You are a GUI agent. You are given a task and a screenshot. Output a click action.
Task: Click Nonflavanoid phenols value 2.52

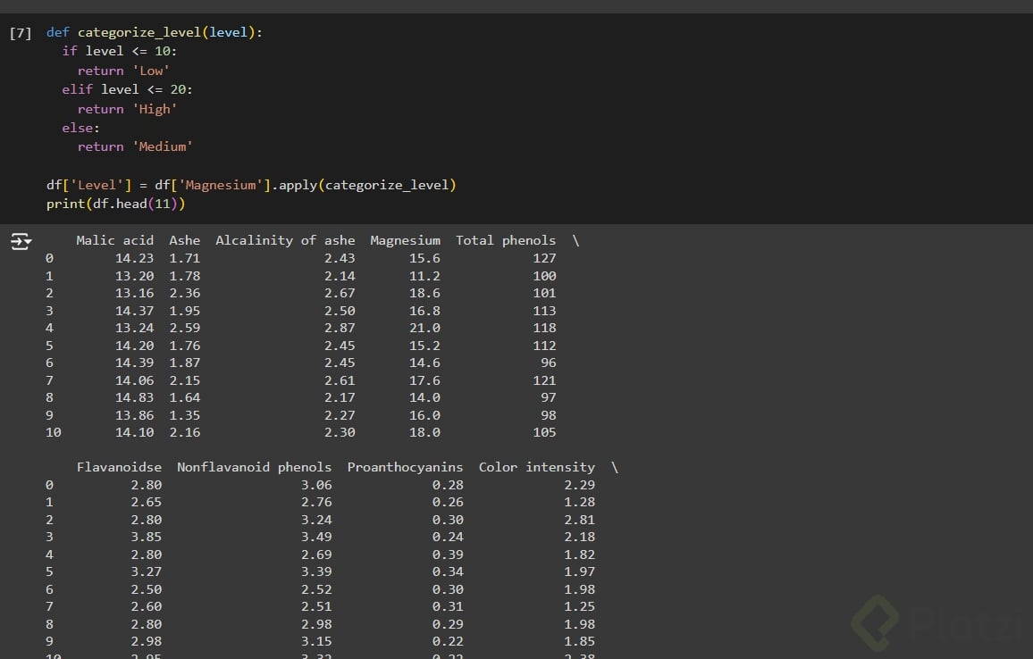tap(317, 589)
